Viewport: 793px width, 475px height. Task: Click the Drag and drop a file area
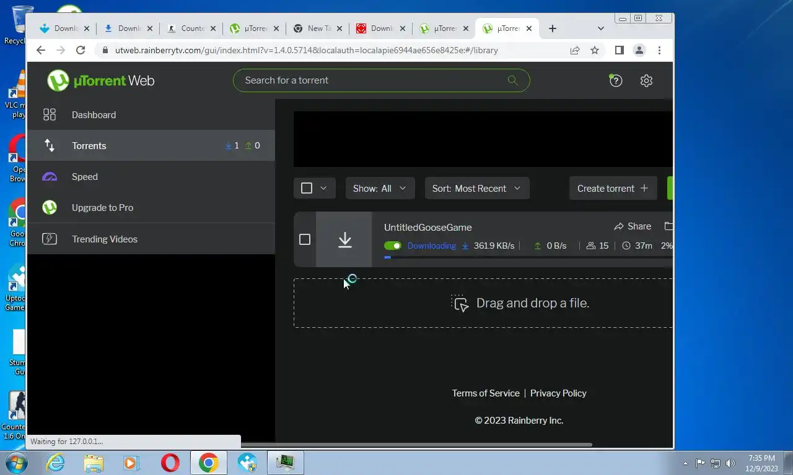(x=483, y=303)
